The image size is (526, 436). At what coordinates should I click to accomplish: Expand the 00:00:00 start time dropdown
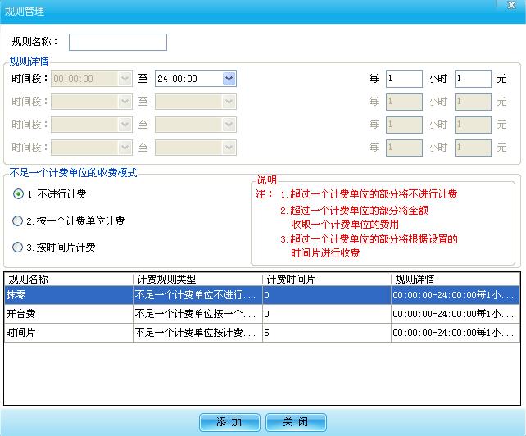125,79
